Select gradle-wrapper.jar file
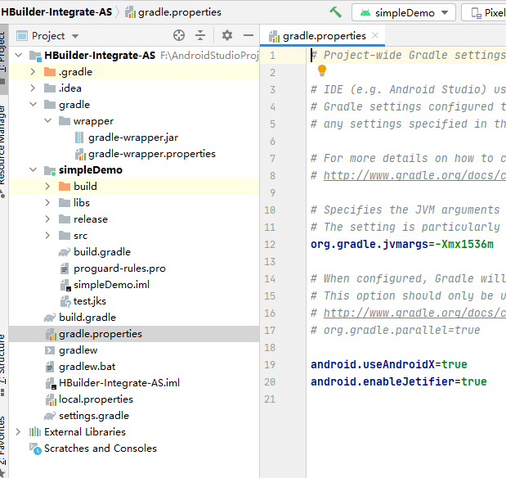Image resolution: width=506 pixels, height=478 pixels. (133, 138)
